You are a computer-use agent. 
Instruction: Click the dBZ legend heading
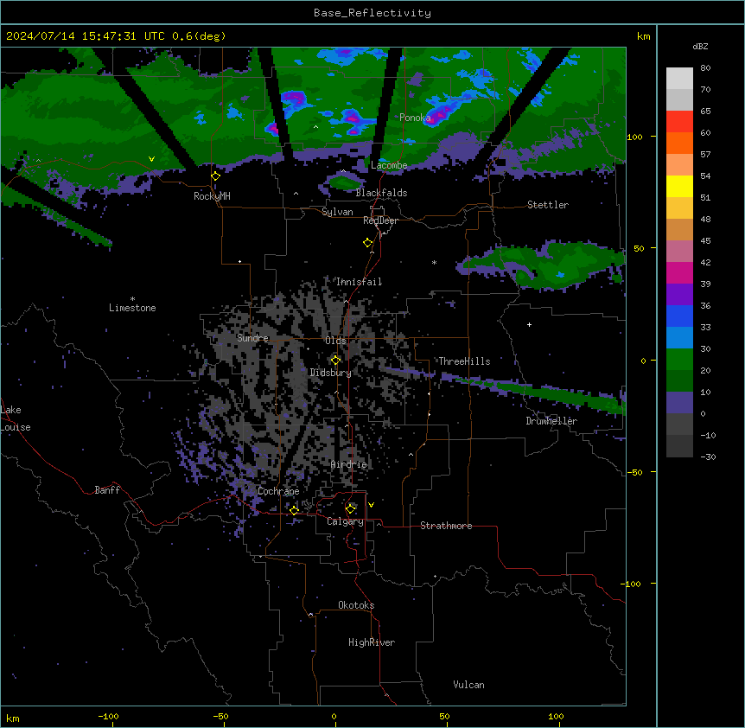pyautogui.click(x=700, y=46)
